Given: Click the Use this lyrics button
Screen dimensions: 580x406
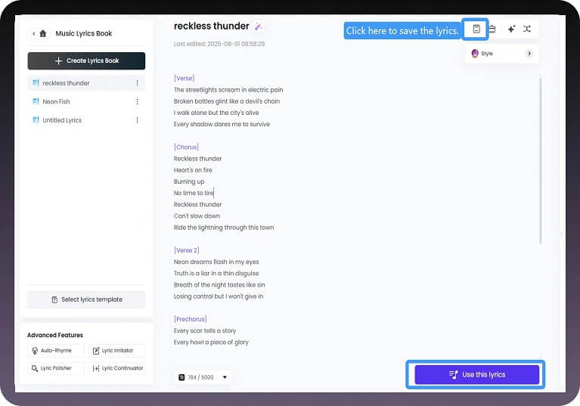Looking at the screenshot, I should [x=476, y=374].
